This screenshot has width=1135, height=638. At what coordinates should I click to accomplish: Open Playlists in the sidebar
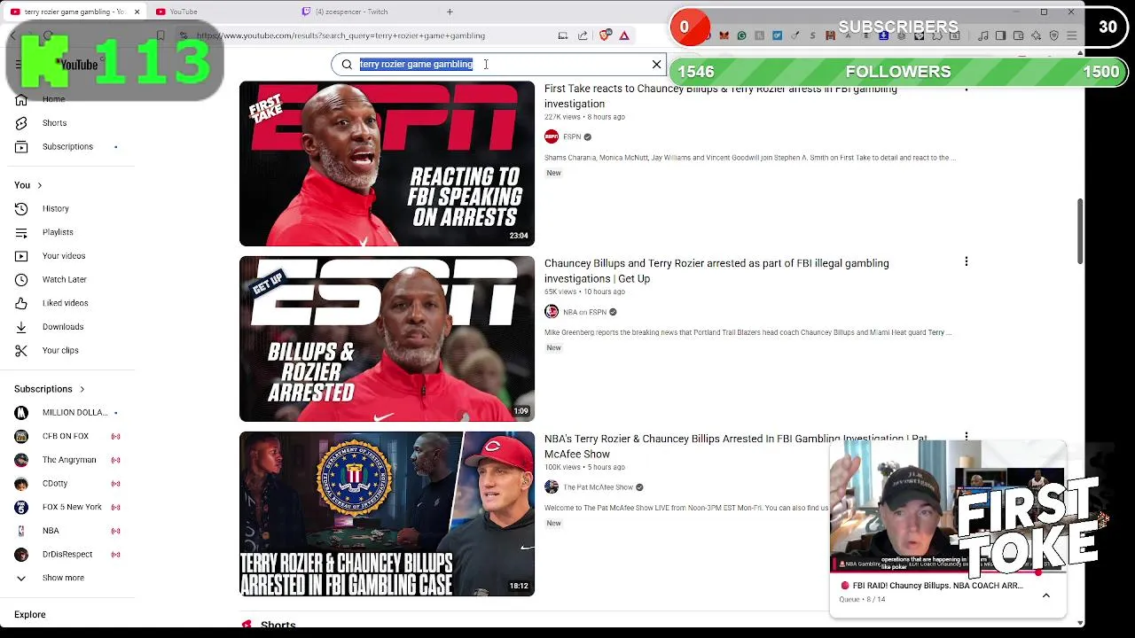[58, 232]
